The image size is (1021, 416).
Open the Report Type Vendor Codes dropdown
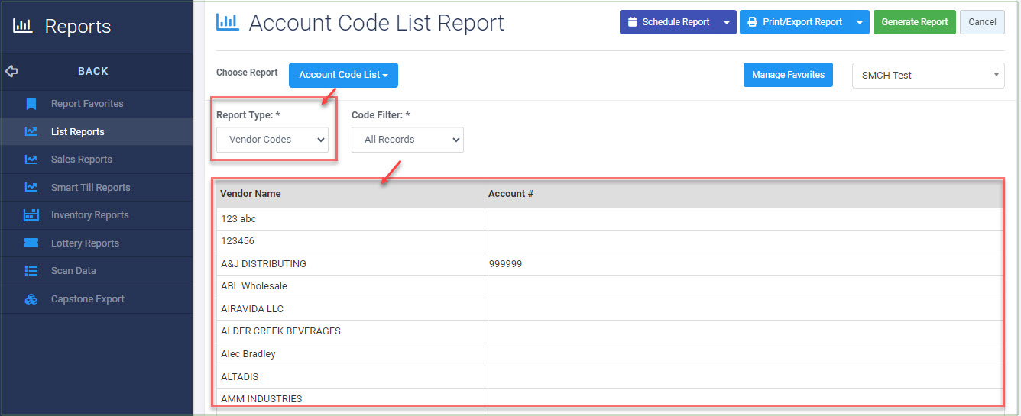pyautogui.click(x=273, y=140)
